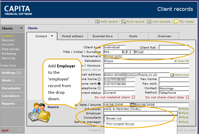The image size is (200, 134).
Task: Select the phone work radio button
Action: [99, 84]
